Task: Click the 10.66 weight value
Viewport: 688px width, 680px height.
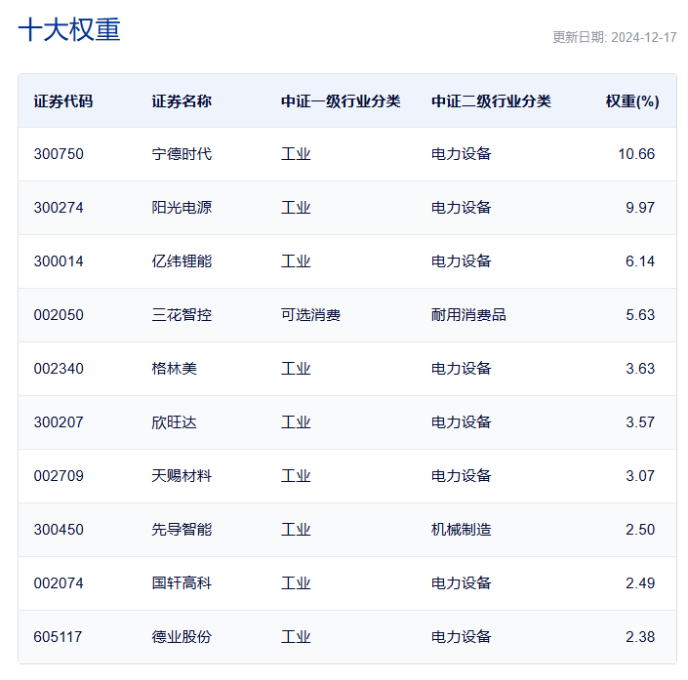Action: (x=636, y=154)
